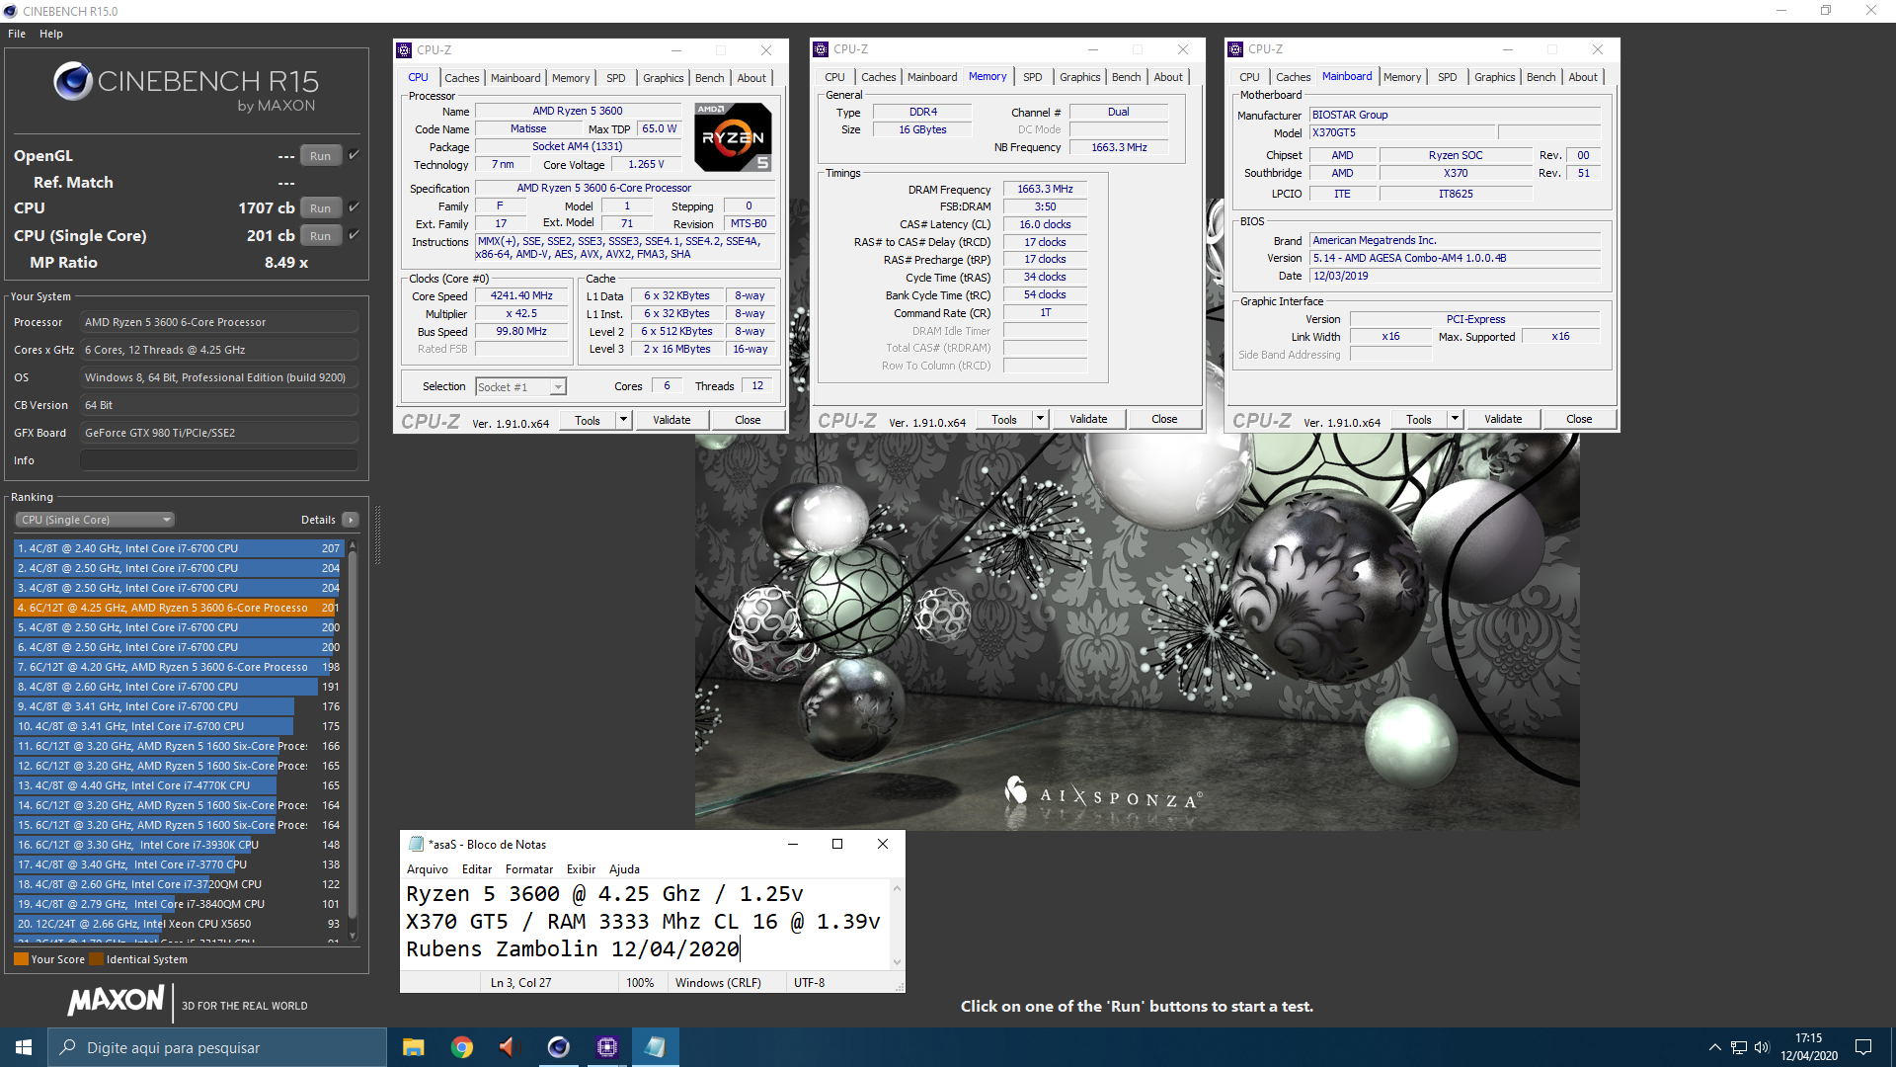Screen dimensions: 1896x1067
Task: Open the notification center icon
Action: [x=1863, y=1047]
